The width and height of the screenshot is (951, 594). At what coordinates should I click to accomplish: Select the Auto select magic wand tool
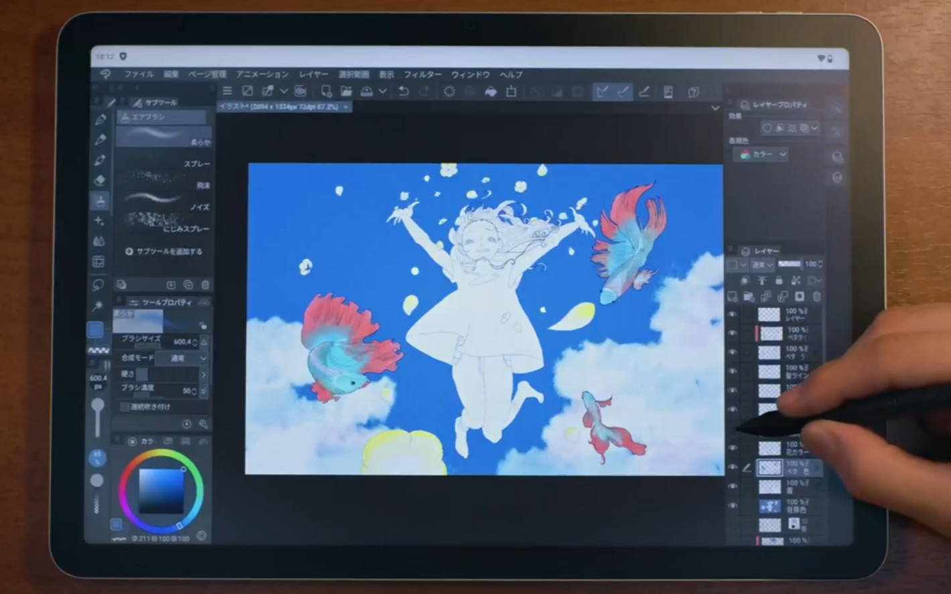[99, 305]
